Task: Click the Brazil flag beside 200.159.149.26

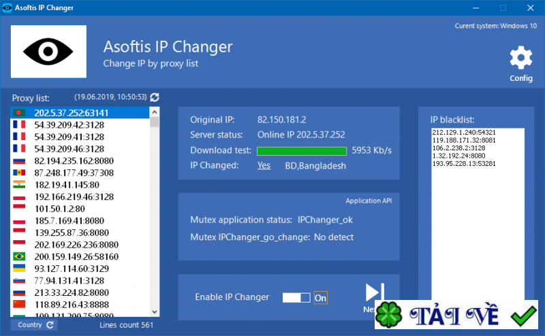Action: point(19,256)
